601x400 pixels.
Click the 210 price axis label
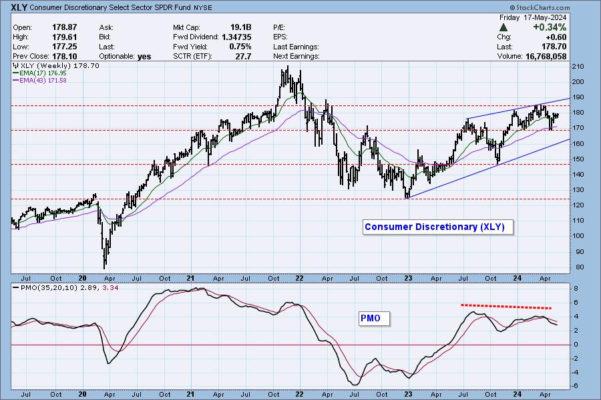click(x=578, y=66)
